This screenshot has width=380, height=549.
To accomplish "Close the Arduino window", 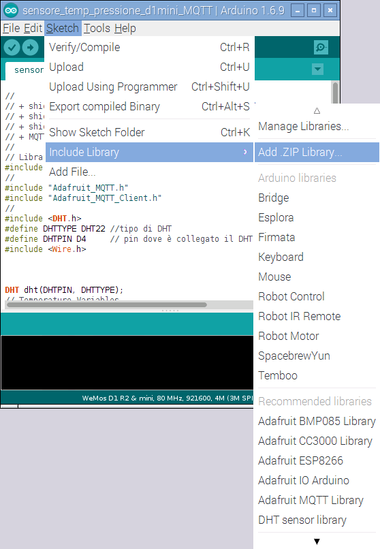I will tap(330, 10).
